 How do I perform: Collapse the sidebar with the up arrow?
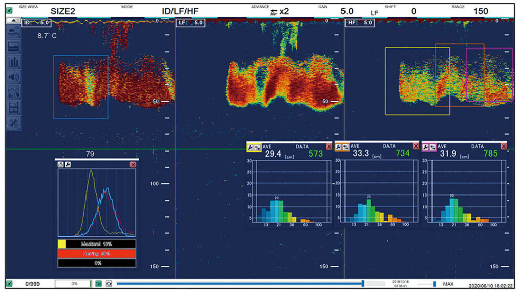click(x=13, y=20)
